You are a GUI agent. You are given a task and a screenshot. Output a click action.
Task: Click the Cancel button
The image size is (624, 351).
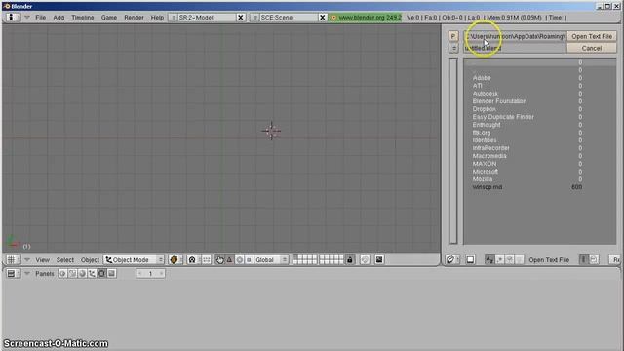(592, 48)
